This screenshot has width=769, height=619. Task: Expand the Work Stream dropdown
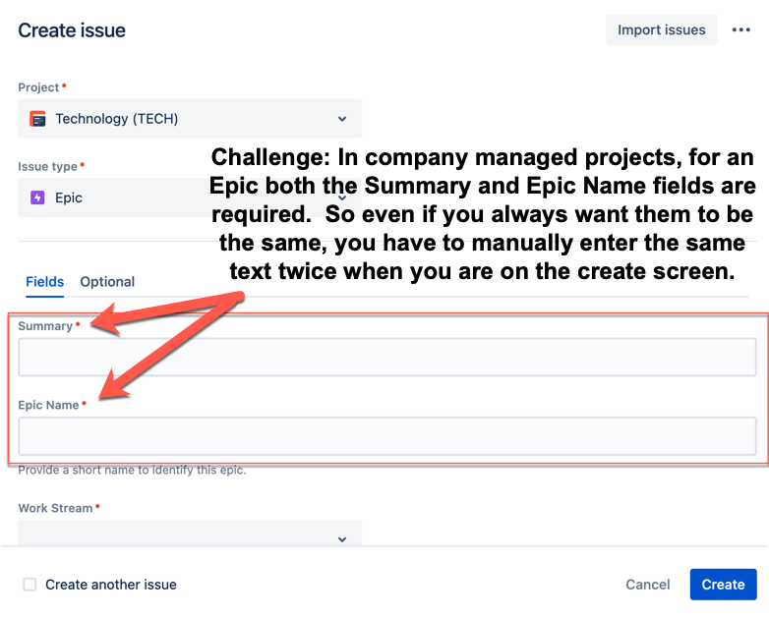pyautogui.click(x=190, y=534)
